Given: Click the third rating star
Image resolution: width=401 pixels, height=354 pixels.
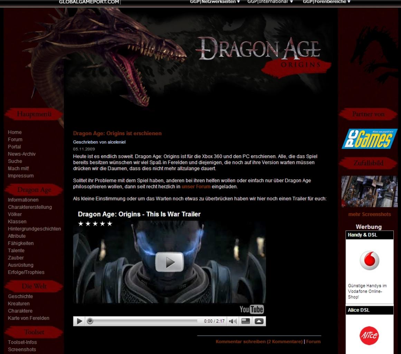Looking at the screenshot, I should [x=95, y=224].
